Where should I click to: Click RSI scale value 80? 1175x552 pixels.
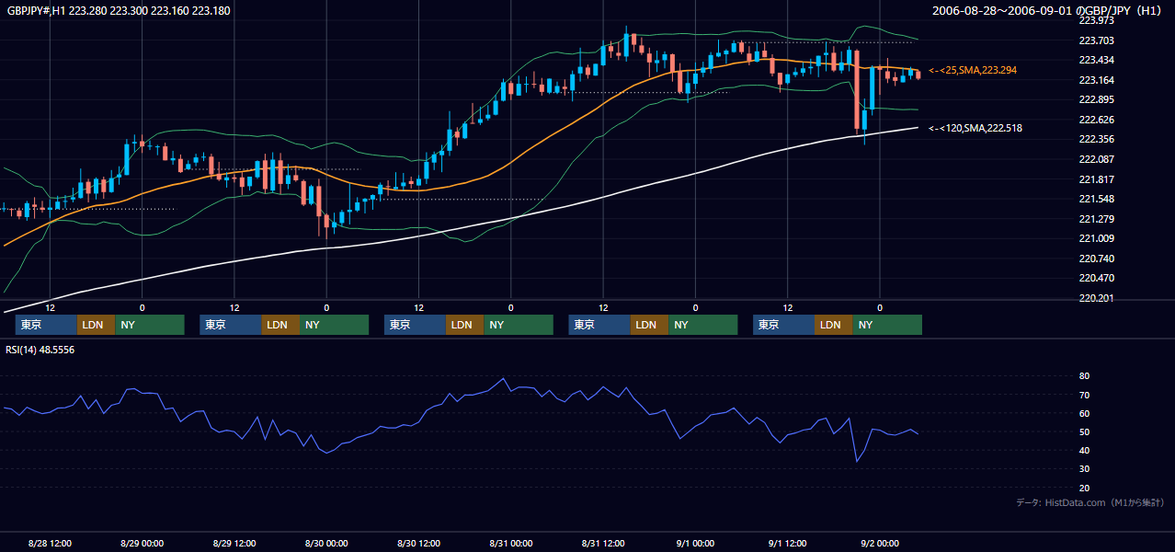(1084, 376)
